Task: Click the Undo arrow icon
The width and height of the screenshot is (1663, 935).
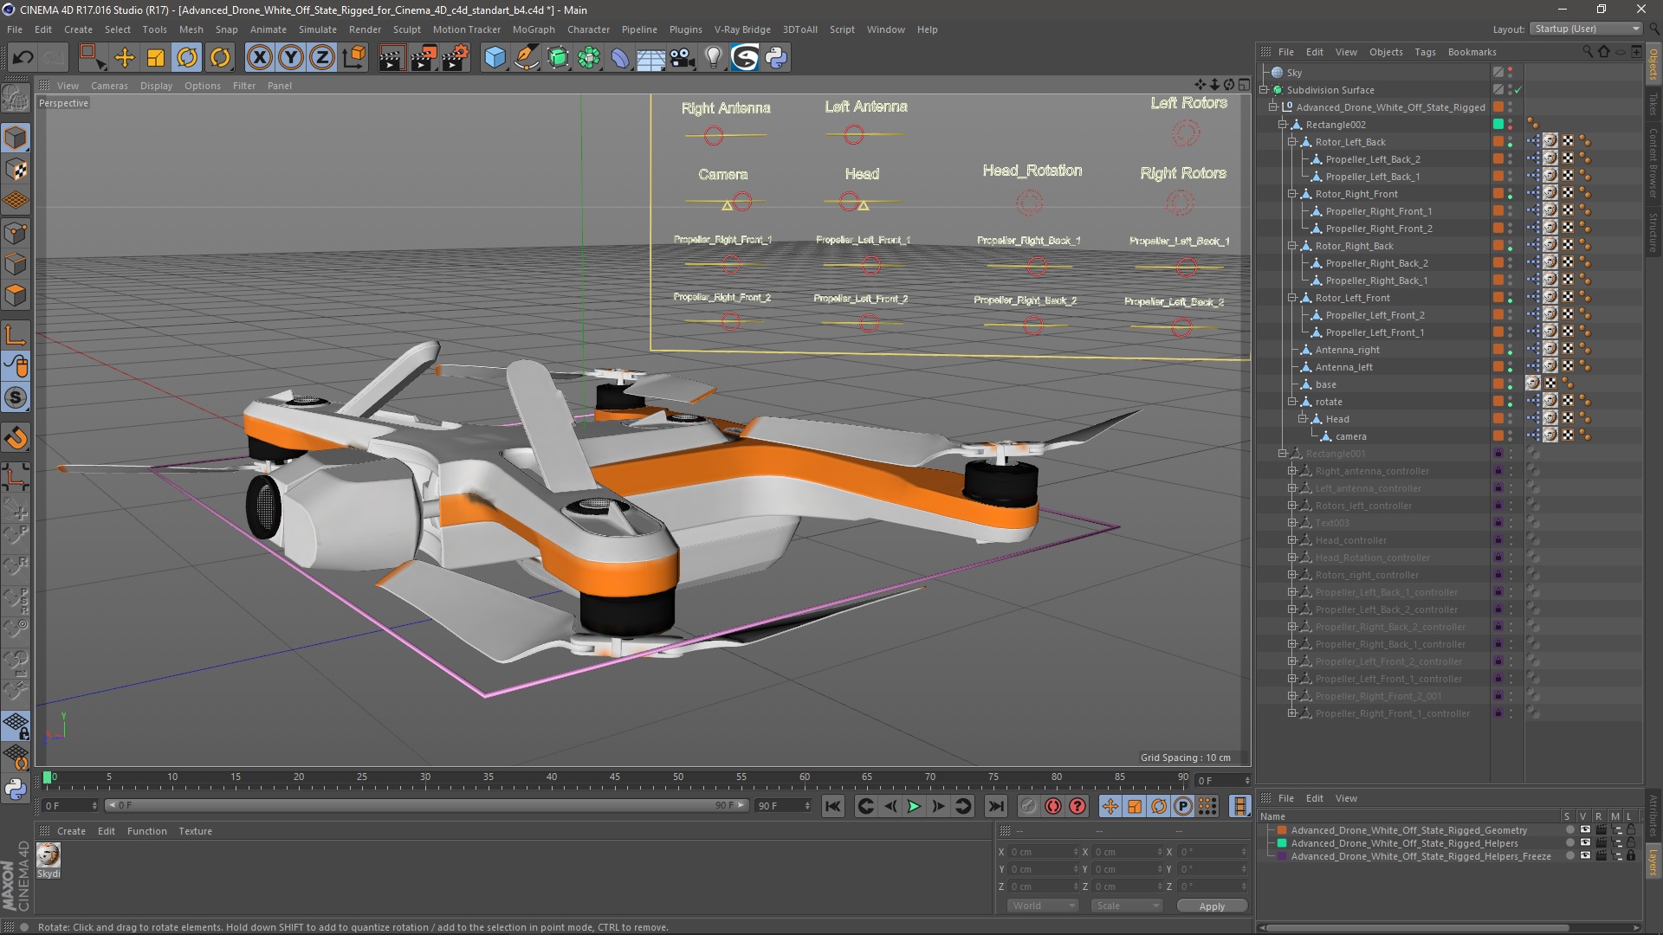Action: click(x=23, y=58)
